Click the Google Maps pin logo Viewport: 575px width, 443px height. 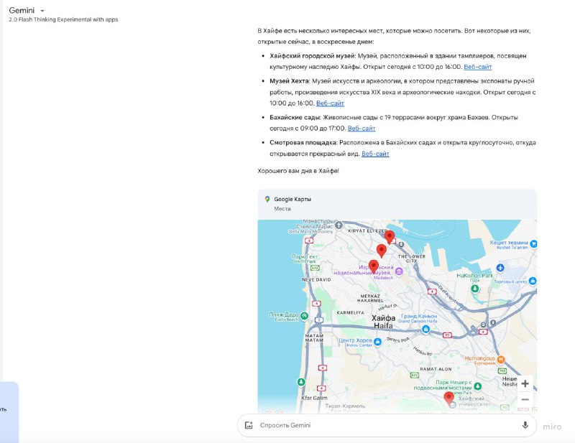coord(267,200)
